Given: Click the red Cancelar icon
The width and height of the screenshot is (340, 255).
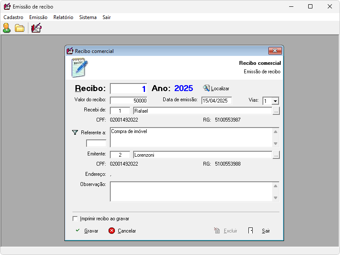Looking at the screenshot, I should (111, 231).
